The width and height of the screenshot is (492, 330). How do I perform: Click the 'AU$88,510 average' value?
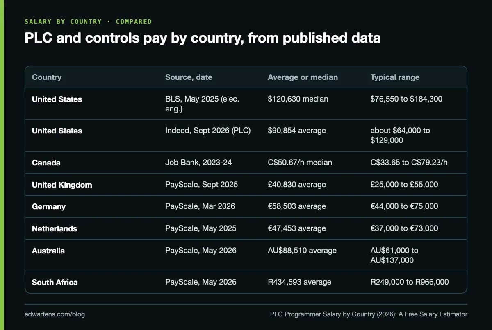click(302, 251)
